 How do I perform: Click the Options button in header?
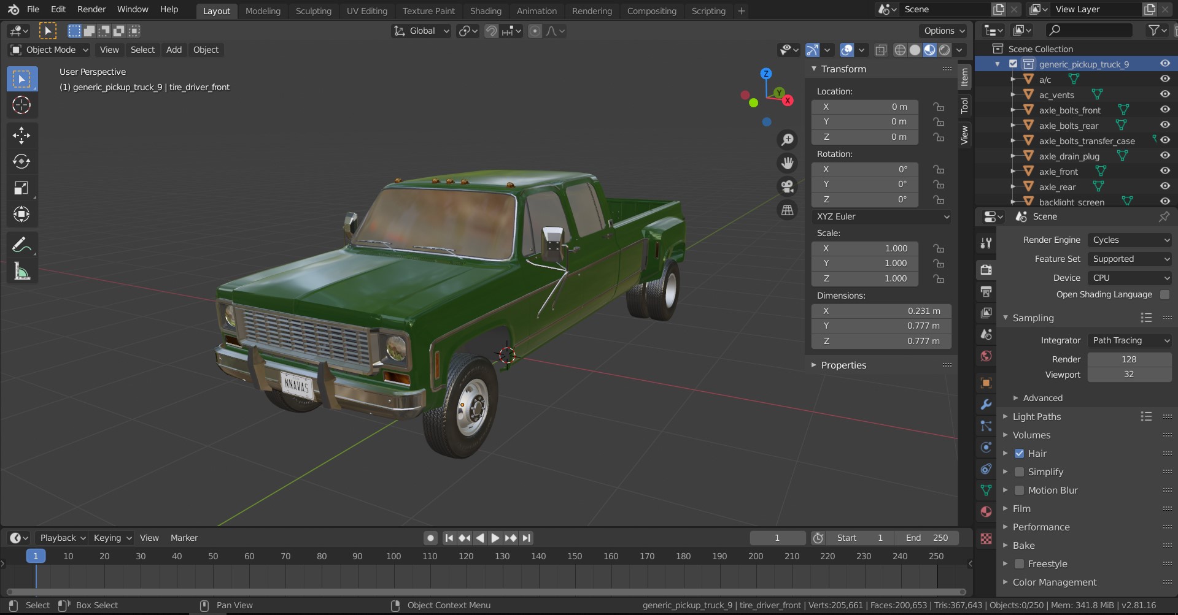tap(944, 31)
